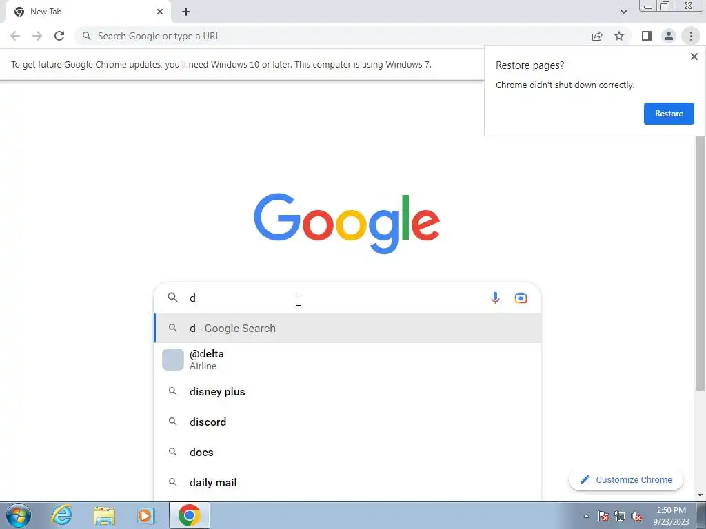Open a new tab with the plus button
The height and width of the screenshot is (529, 706).
tap(186, 12)
